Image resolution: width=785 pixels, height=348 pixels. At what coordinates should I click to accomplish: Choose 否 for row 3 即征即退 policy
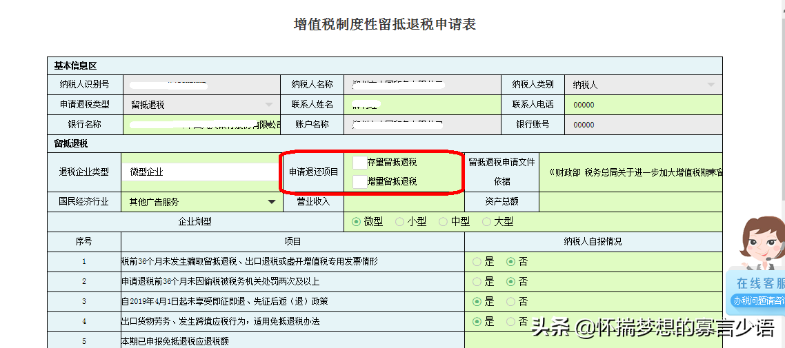pyautogui.click(x=511, y=302)
